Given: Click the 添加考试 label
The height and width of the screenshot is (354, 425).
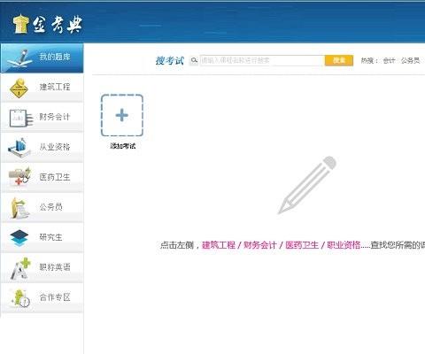Looking at the screenshot, I should click(123, 146).
